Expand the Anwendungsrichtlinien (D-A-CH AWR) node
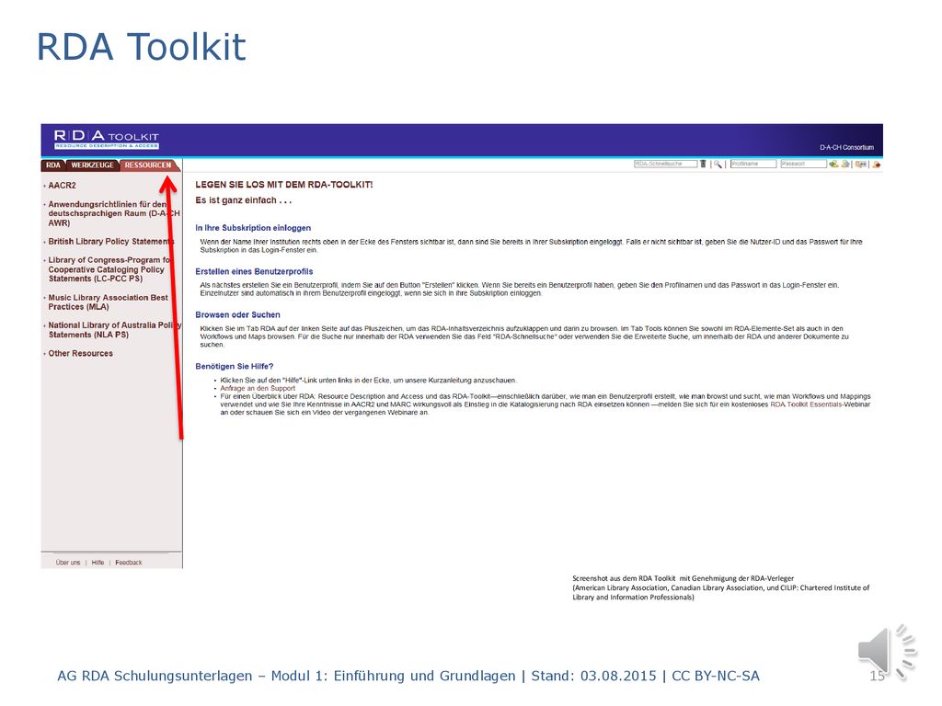Viewport: 942px width, 706px height. 44,205
